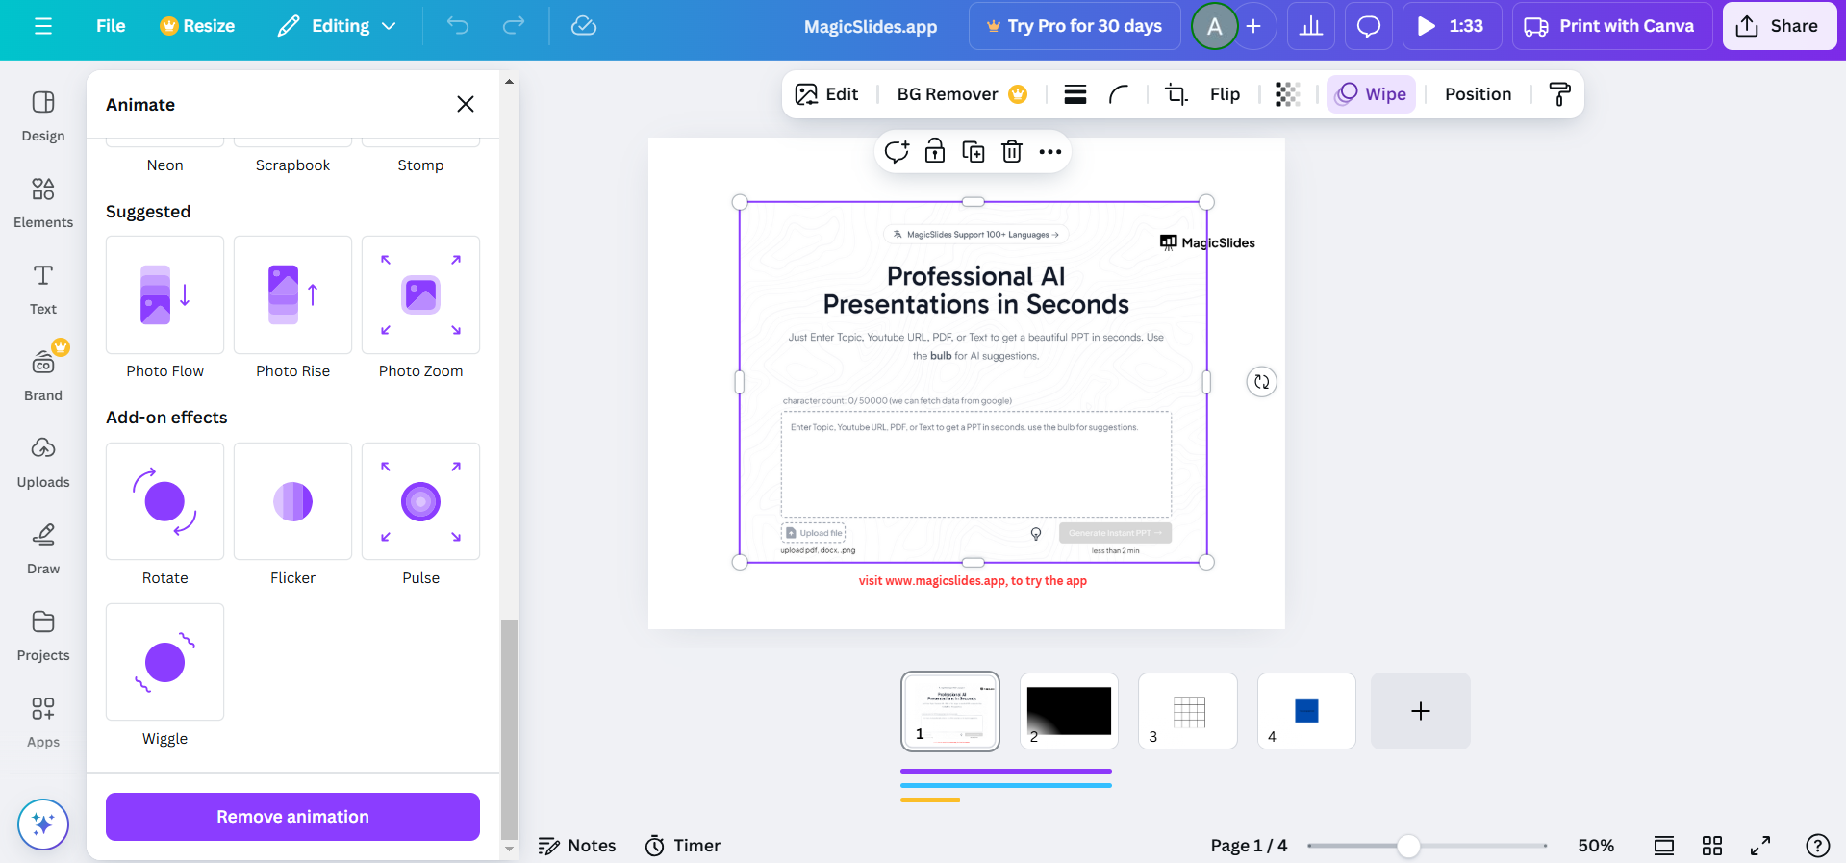Play the presentation 1:33
The image size is (1846, 863).
1452,26
